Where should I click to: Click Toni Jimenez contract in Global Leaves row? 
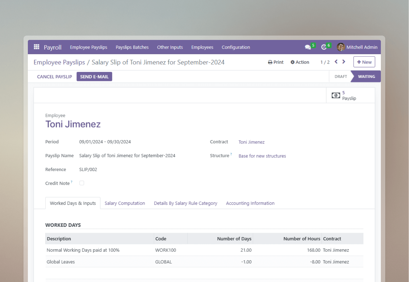click(x=336, y=262)
